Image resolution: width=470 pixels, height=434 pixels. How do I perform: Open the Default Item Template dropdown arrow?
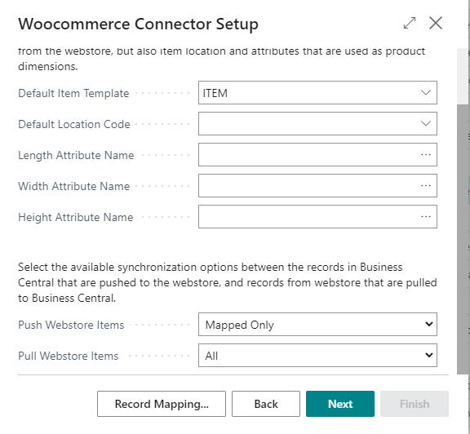tap(426, 93)
